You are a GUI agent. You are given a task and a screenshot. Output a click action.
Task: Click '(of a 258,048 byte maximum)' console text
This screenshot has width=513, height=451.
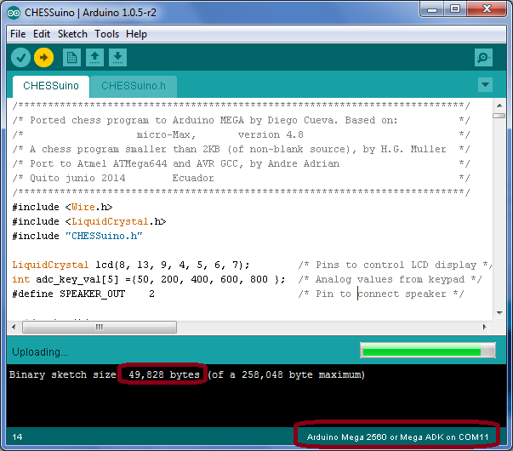point(286,374)
